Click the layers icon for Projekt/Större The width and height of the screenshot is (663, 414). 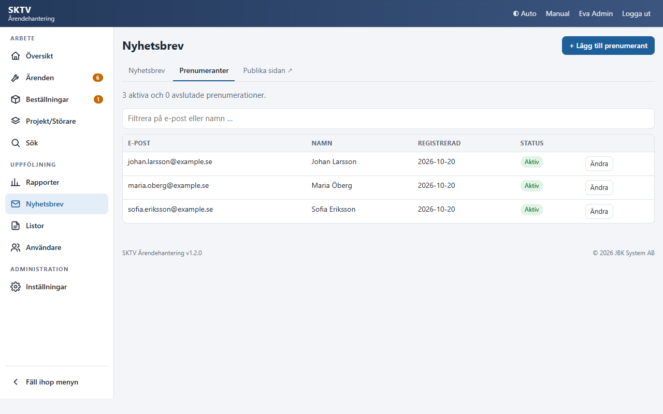16,121
